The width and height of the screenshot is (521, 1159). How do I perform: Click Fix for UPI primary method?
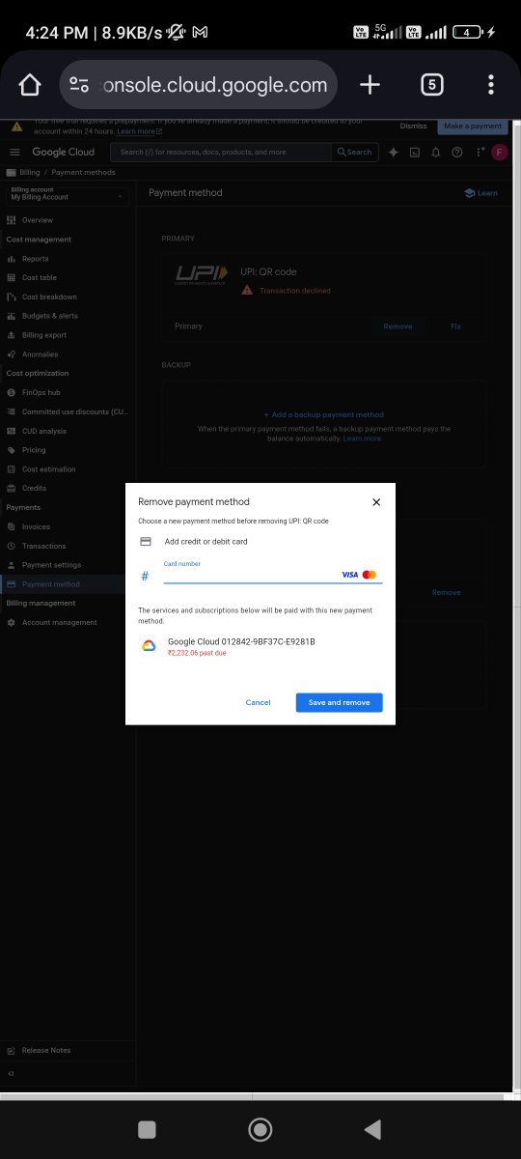point(455,326)
